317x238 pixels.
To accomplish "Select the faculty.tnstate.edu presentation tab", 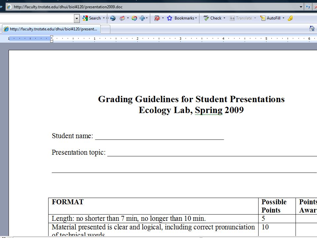I will point(52,29).
